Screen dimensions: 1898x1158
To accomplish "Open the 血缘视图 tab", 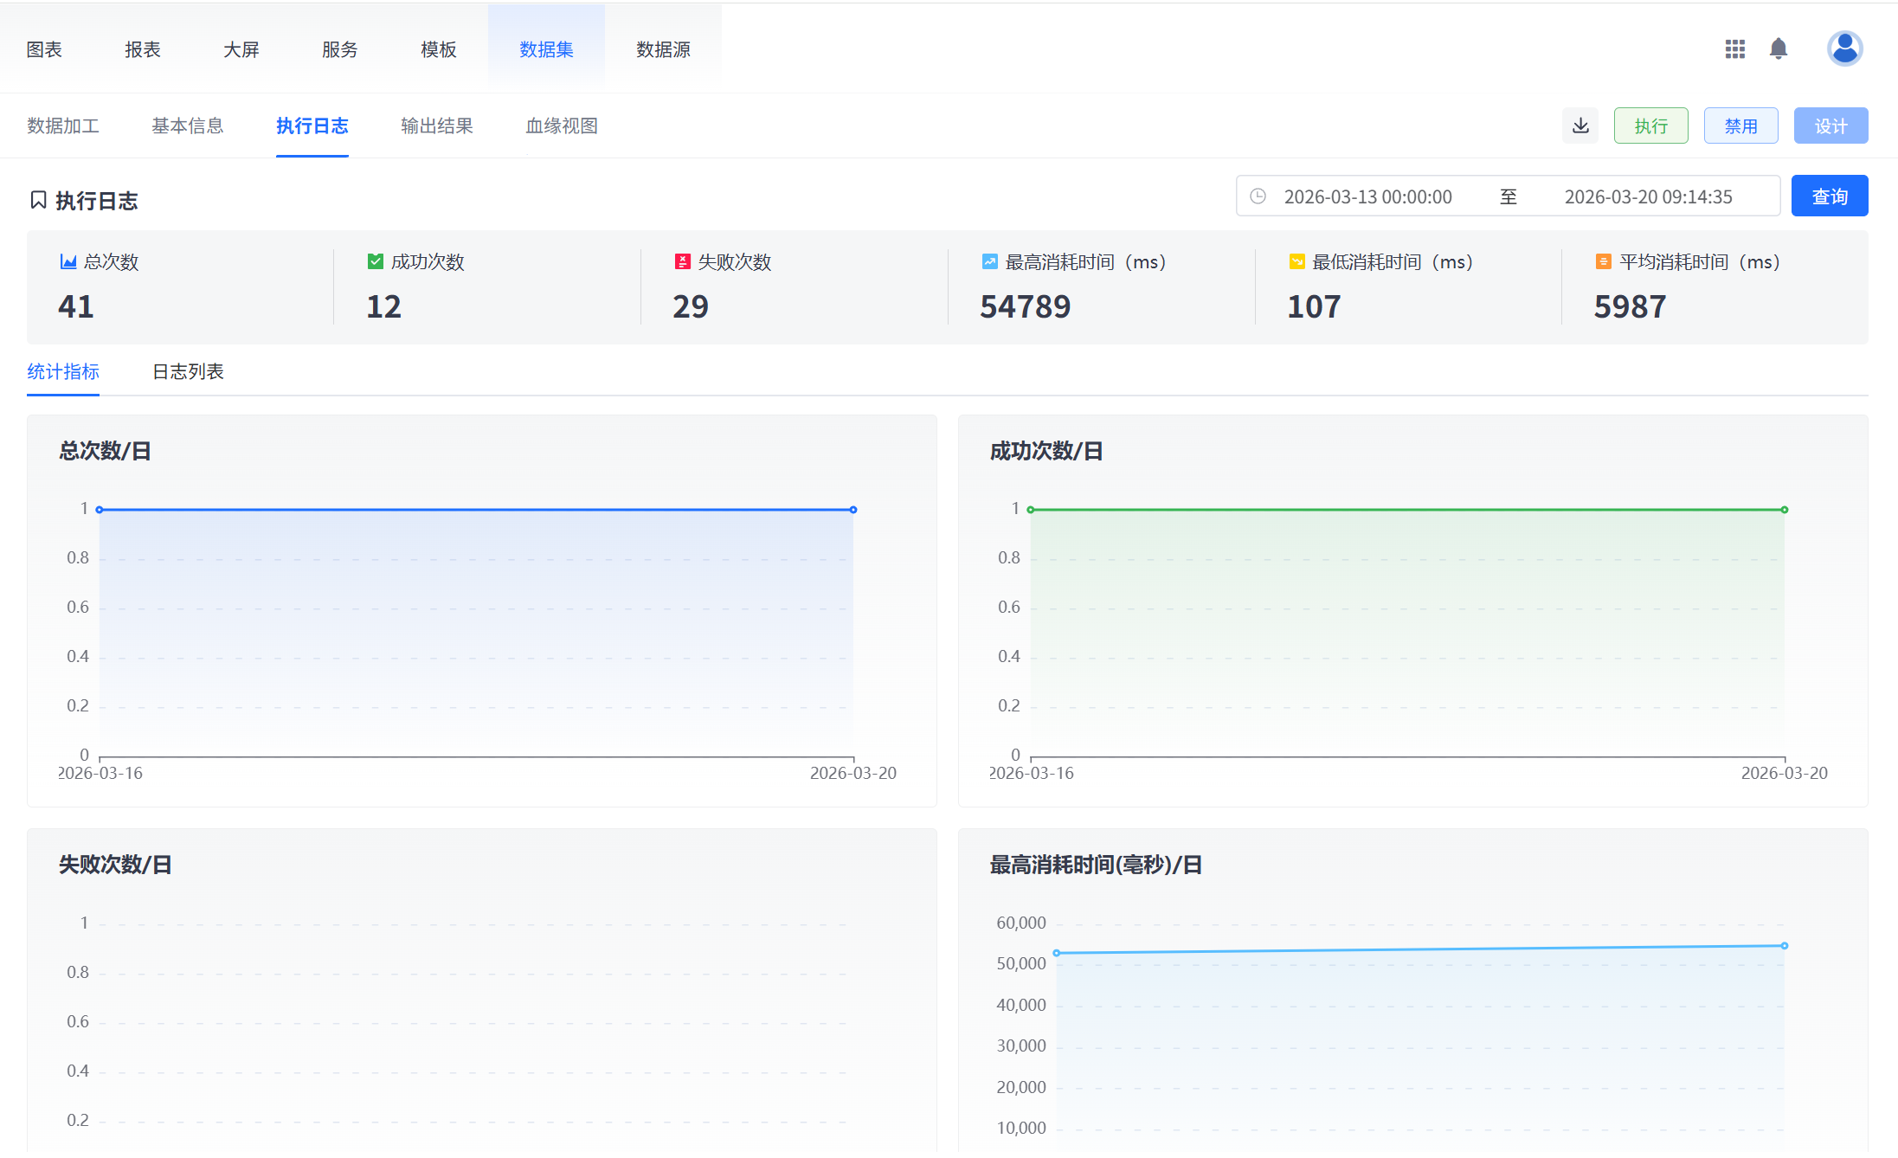I will pyautogui.click(x=561, y=125).
